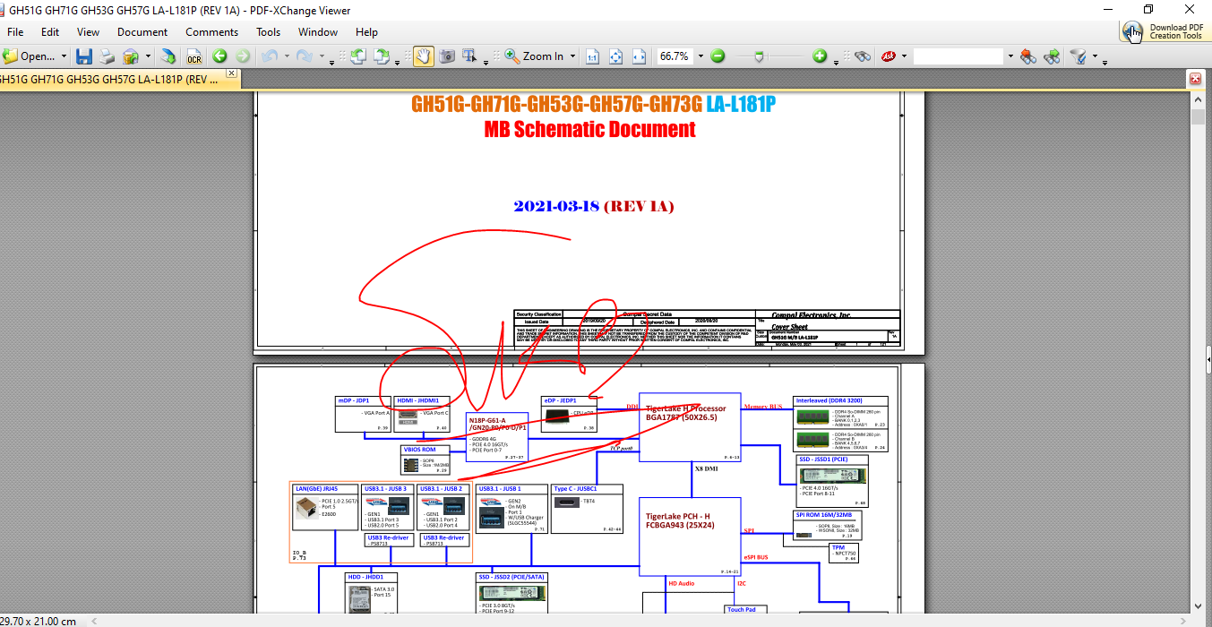Click the search options funnel icon
This screenshot has height=627, width=1212.
pos(1079,56)
